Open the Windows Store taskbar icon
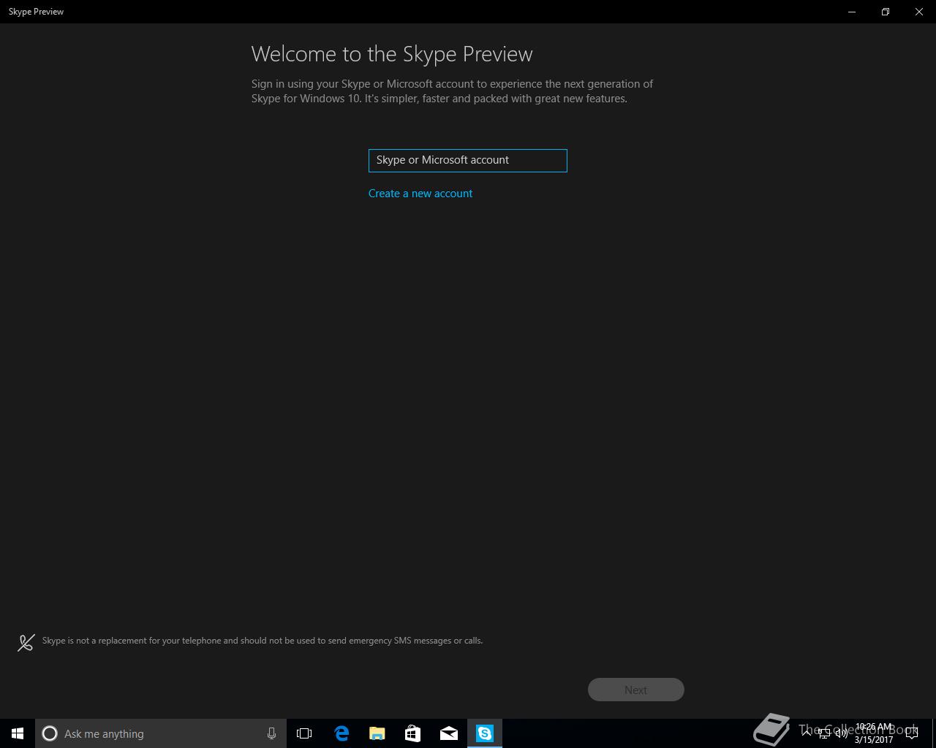The height and width of the screenshot is (748, 936). (412, 733)
